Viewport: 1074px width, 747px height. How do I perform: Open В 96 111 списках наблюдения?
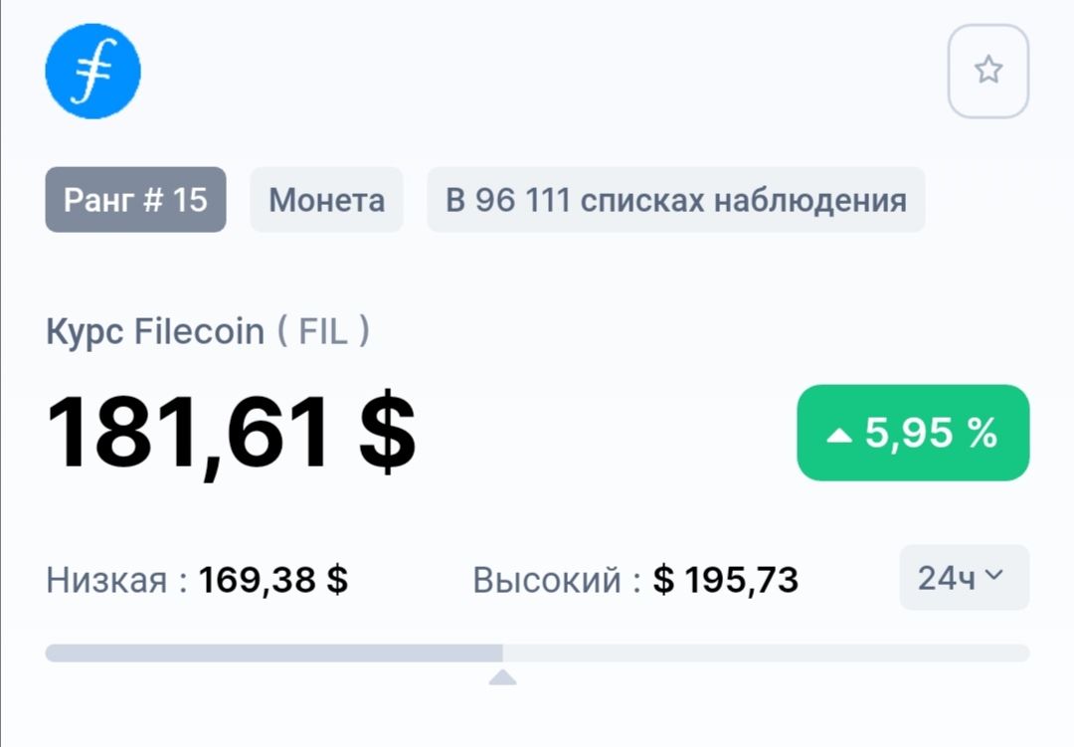tap(675, 200)
